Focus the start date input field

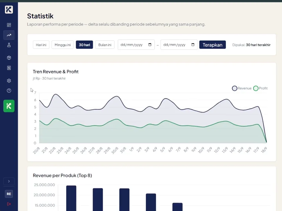click(136, 45)
